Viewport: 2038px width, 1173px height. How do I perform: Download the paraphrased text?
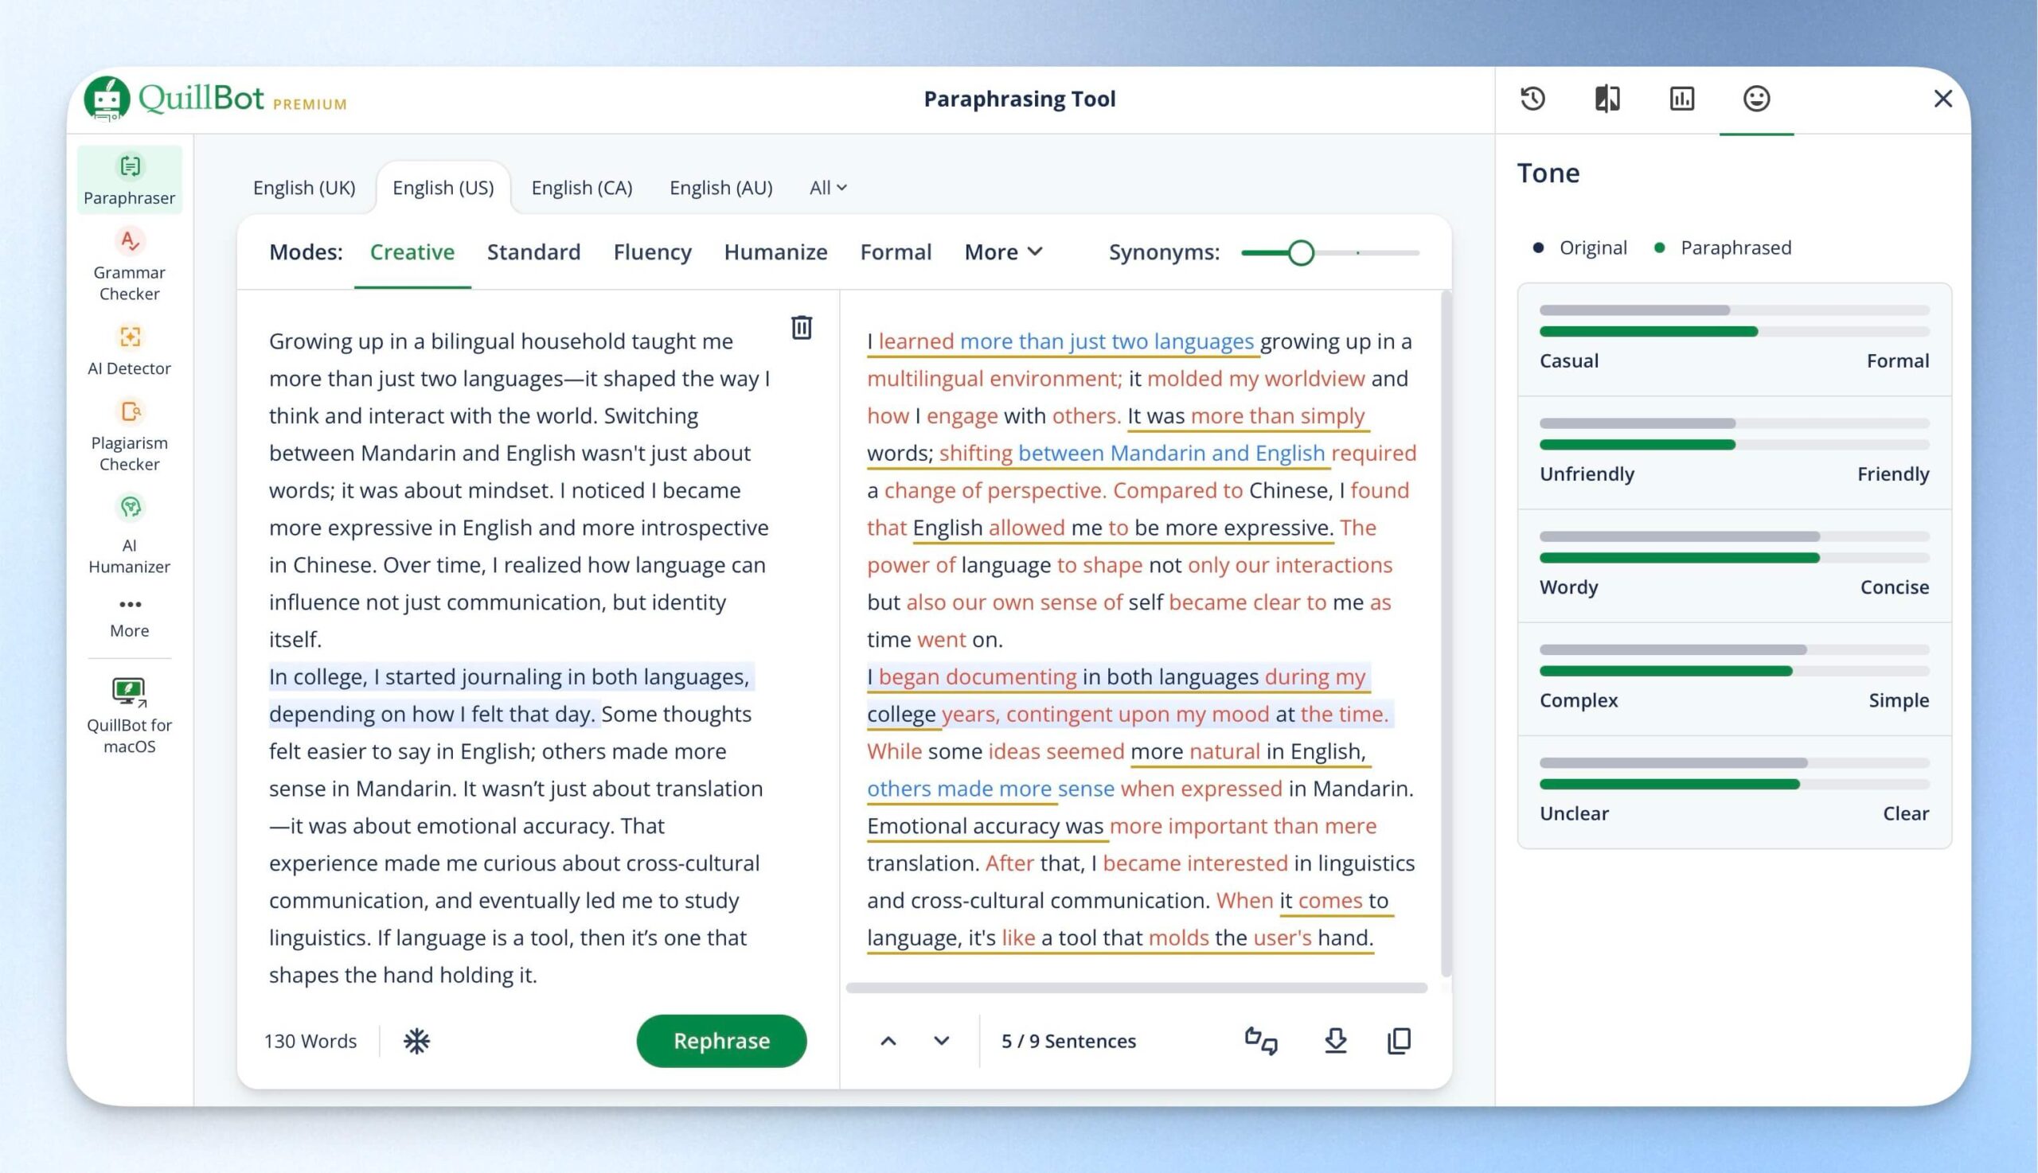[1335, 1041]
